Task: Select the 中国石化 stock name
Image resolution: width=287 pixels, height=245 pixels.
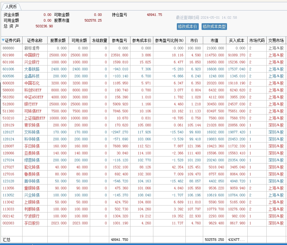Action: pyautogui.click(x=32, y=83)
